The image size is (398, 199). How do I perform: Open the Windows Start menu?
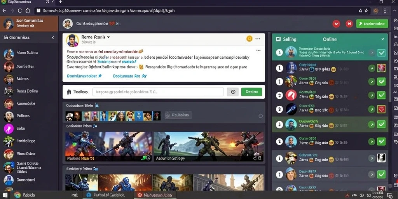pyautogui.click(x=5, y=195)
